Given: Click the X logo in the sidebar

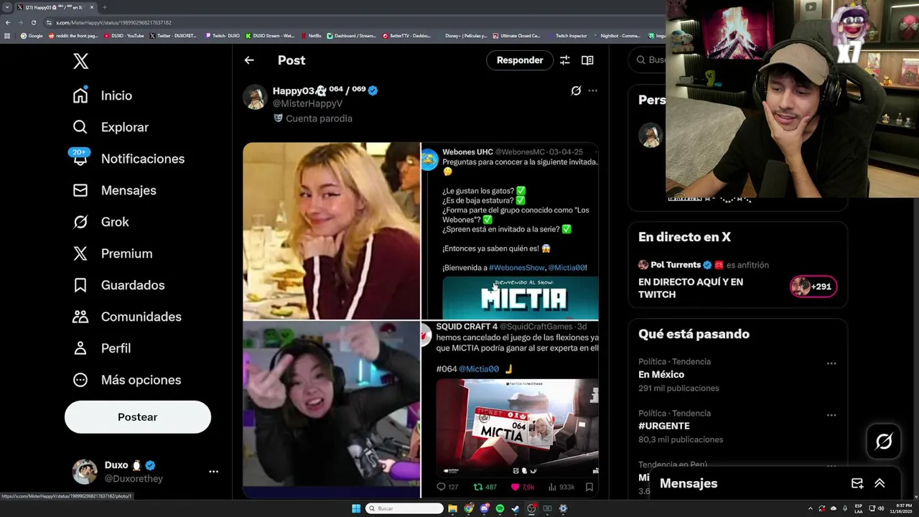Looking at the screenshot, I should click(x=80, y=61).
